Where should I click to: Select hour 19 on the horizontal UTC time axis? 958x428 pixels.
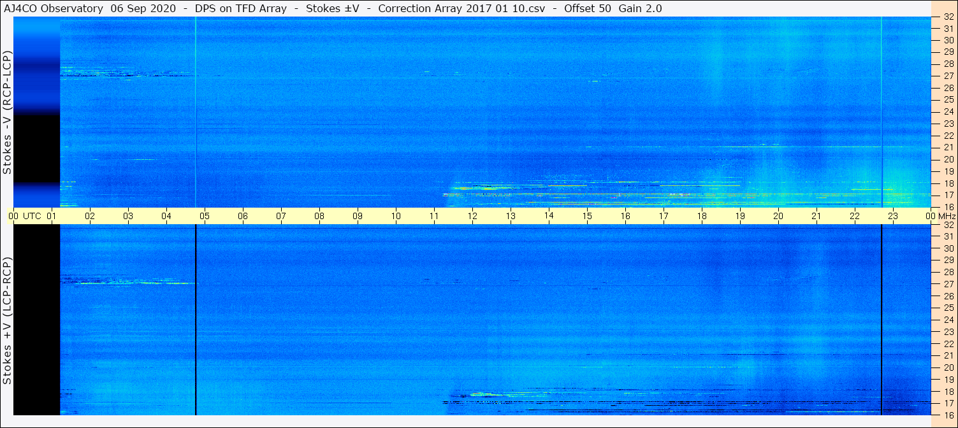tap(740, 216)
